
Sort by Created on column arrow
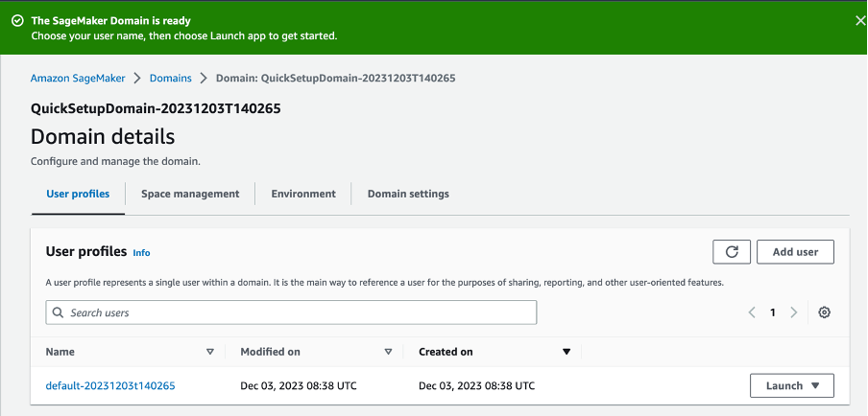[x=567, y=352]
